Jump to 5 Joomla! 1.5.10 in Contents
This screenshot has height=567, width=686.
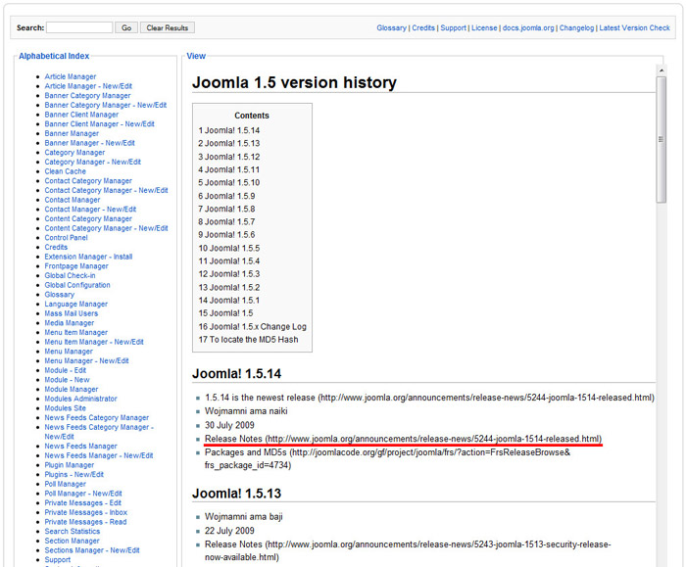pyautogui.click(x=228, y=182)
